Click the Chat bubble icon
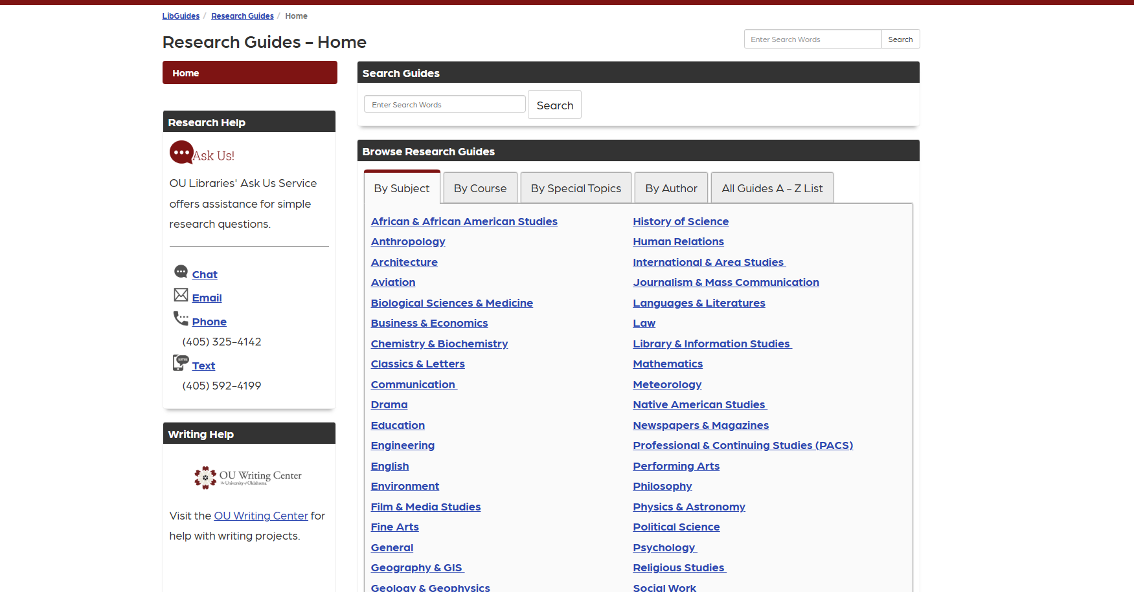This screenshot has width=1134, height=592. pyautogui.click(x=181, y=272)
